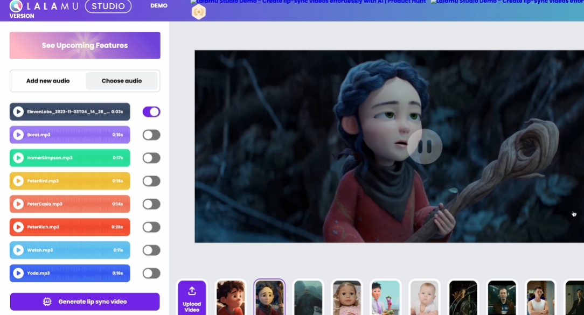The width and height of the screenshot is (584, 315).
Task: Play the Watch.mp3 audio preview
Action: coord(18,250)
